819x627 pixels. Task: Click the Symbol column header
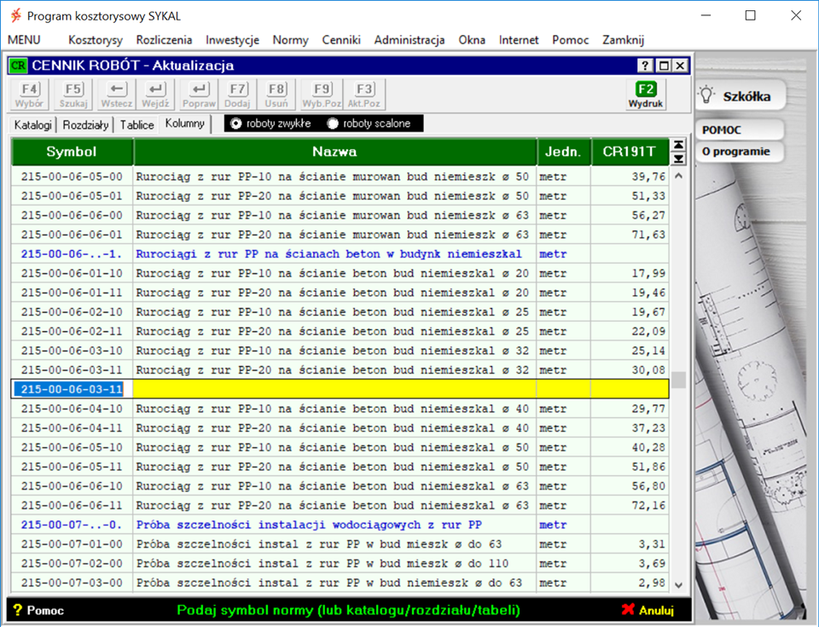[x=72, y=152]
